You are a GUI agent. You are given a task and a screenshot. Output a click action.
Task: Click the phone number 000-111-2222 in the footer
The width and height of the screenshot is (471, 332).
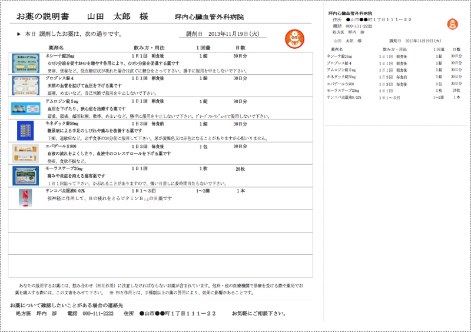(x=98, y=313)
